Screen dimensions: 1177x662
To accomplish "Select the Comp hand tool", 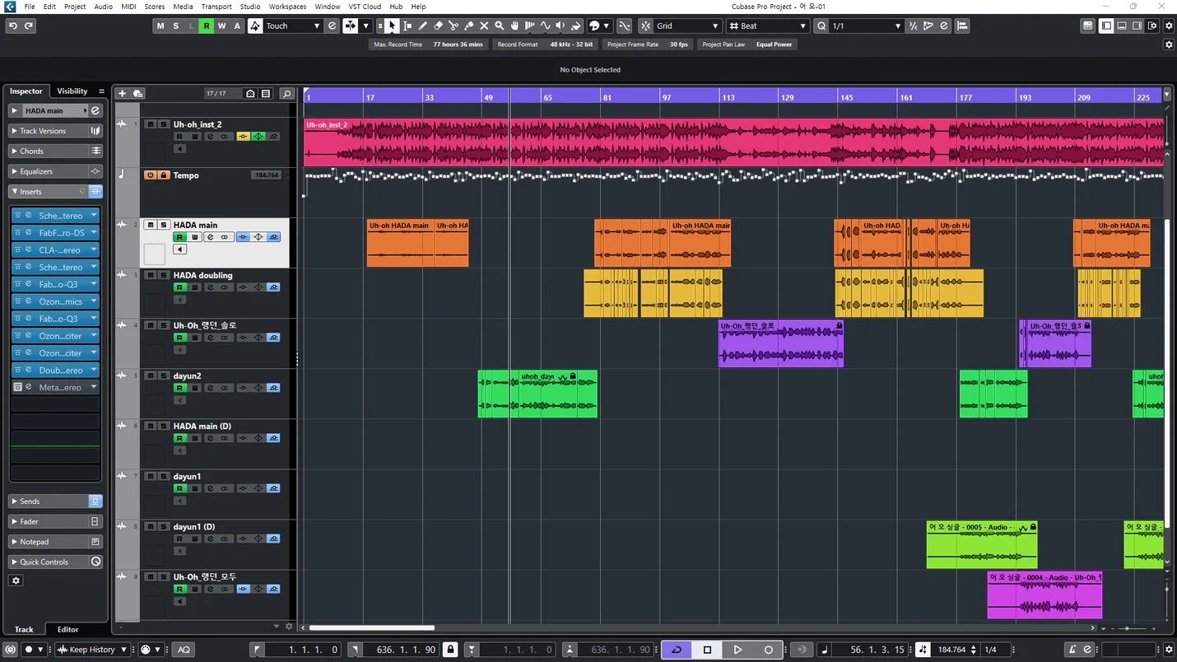I will pos(514,26).
